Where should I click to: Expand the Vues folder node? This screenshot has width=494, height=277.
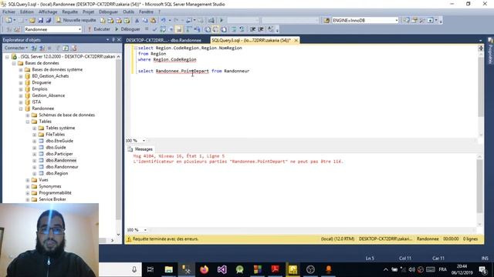pos(28,180)
